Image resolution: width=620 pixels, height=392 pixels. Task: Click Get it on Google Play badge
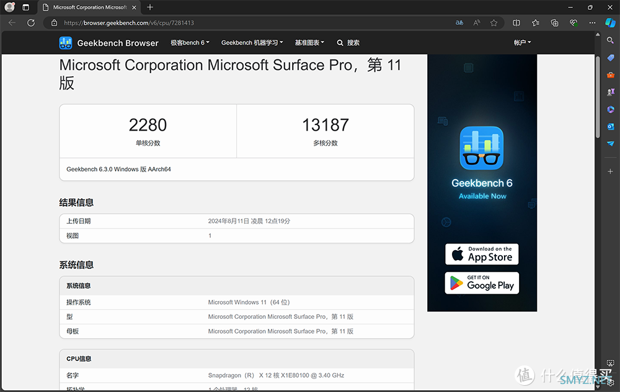(482, 283)
